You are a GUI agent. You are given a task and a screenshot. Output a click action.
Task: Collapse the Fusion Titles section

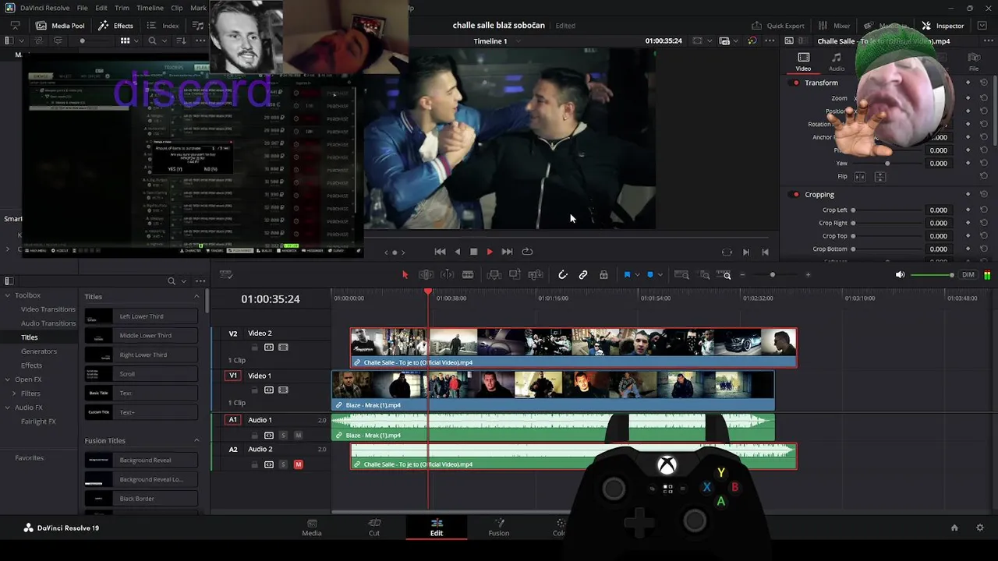tap(196, 440)
